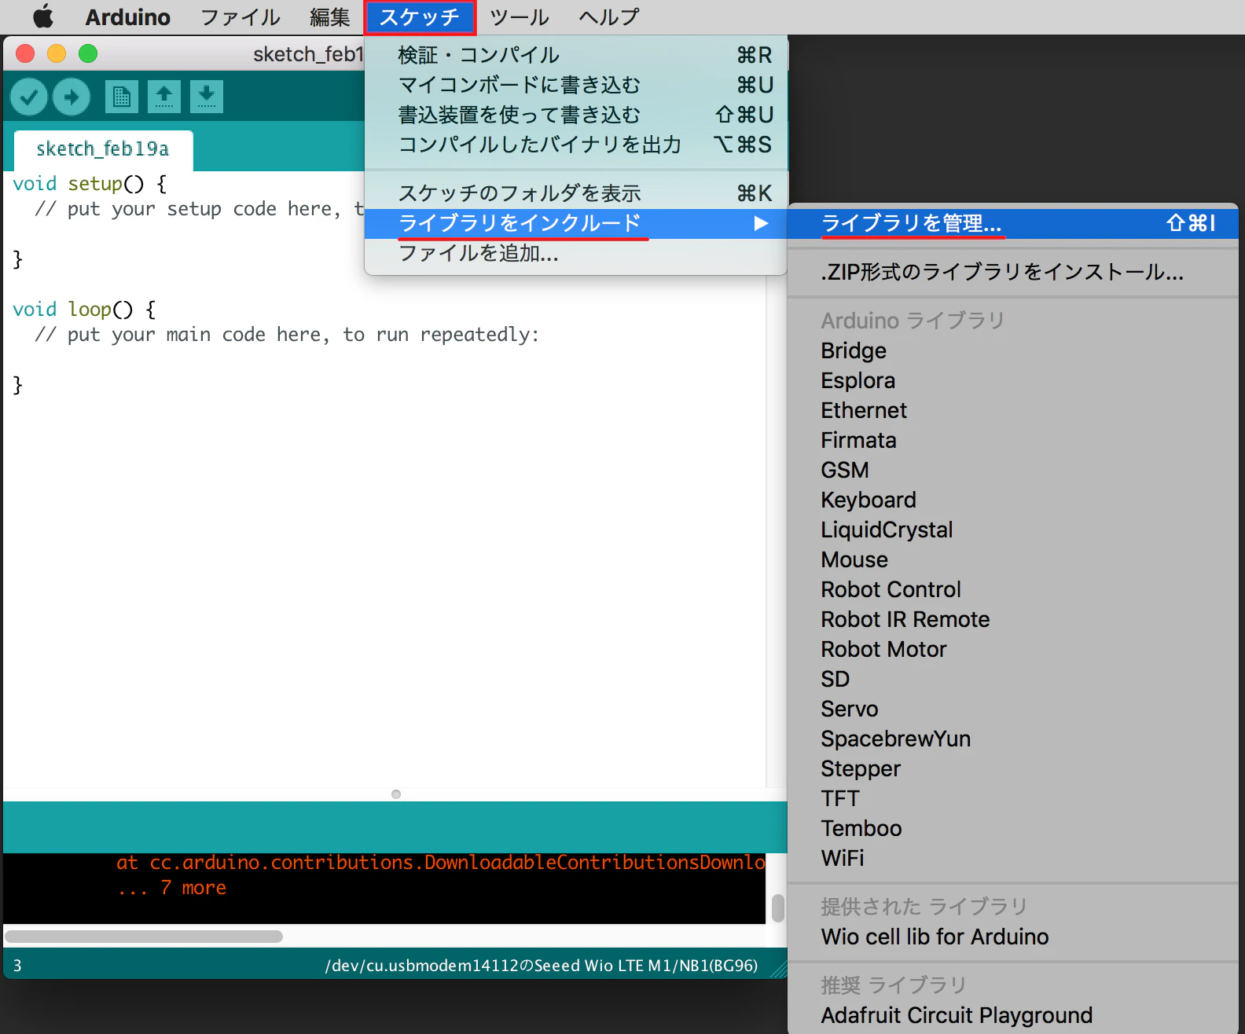The image size is (1245, 1034).
Task: Click the editor/console divider handle dot
Action: pos(396,794)
